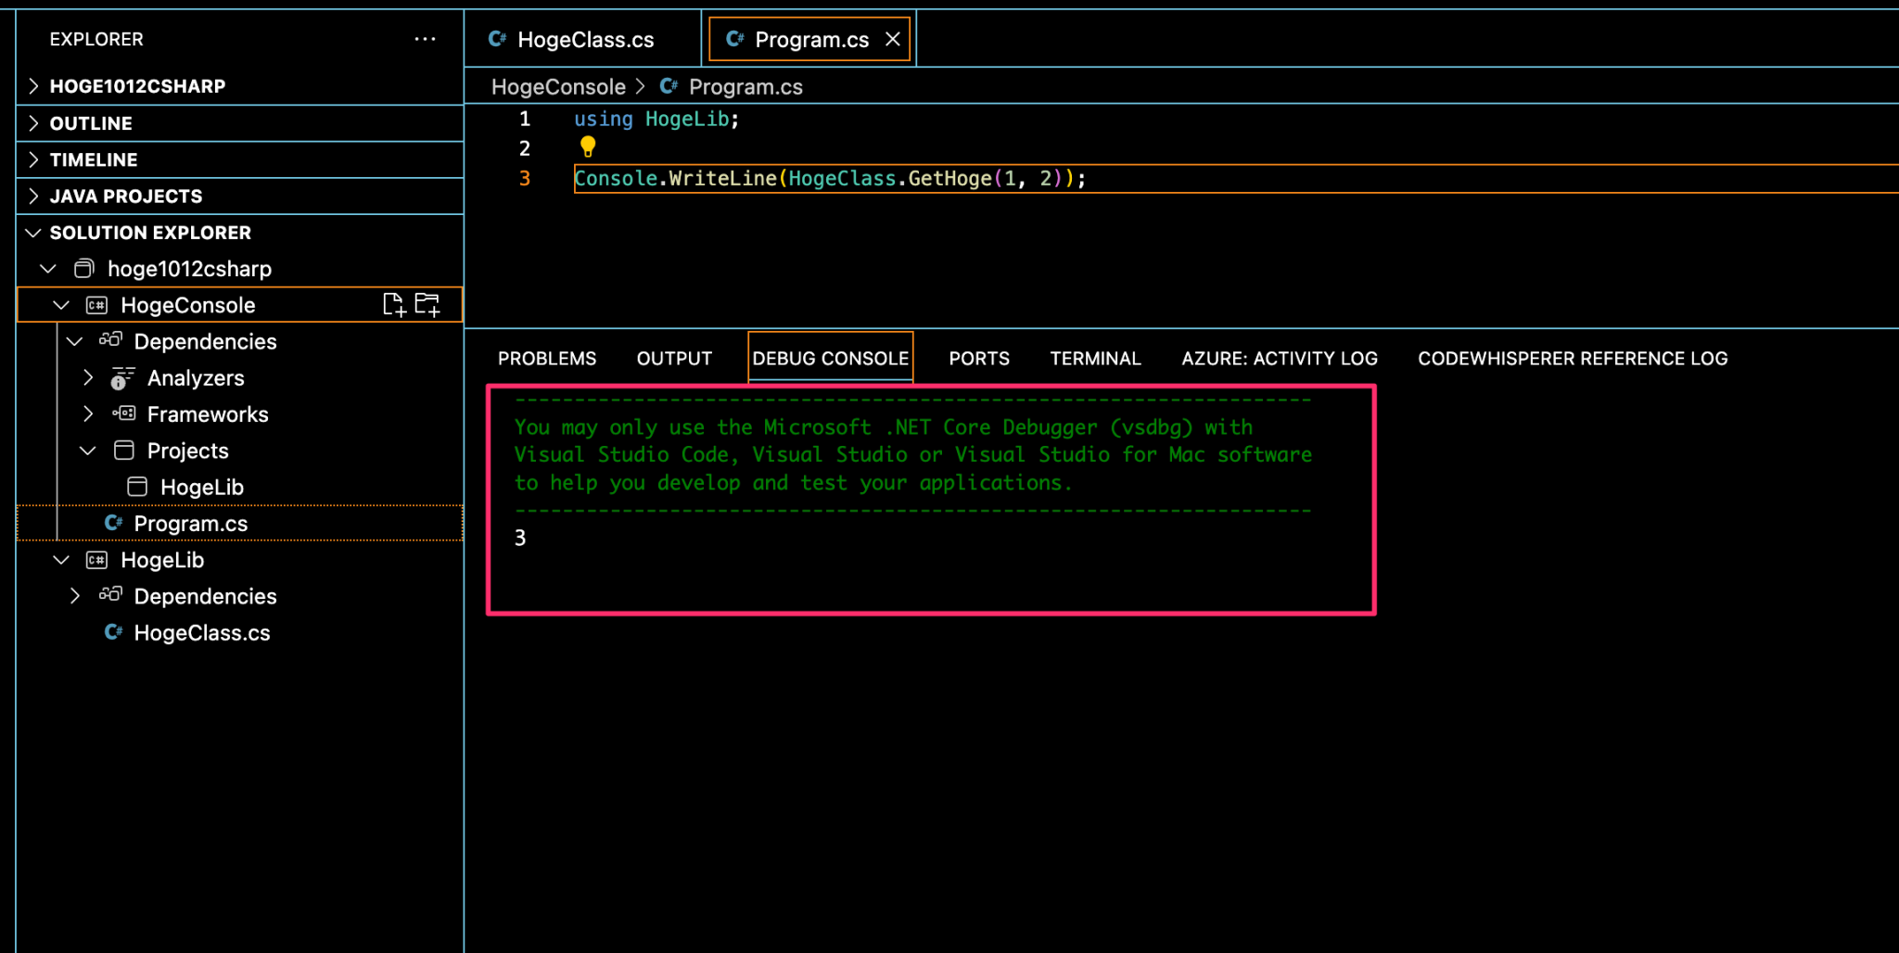
Task: Click the Dependencies icon under HogeConsole
Action: [x=109, y=340]
